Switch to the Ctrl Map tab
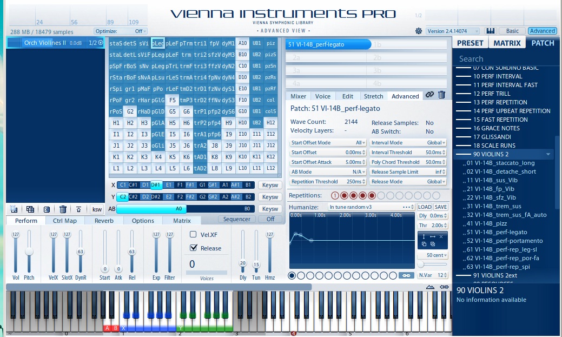 point(65,221)
